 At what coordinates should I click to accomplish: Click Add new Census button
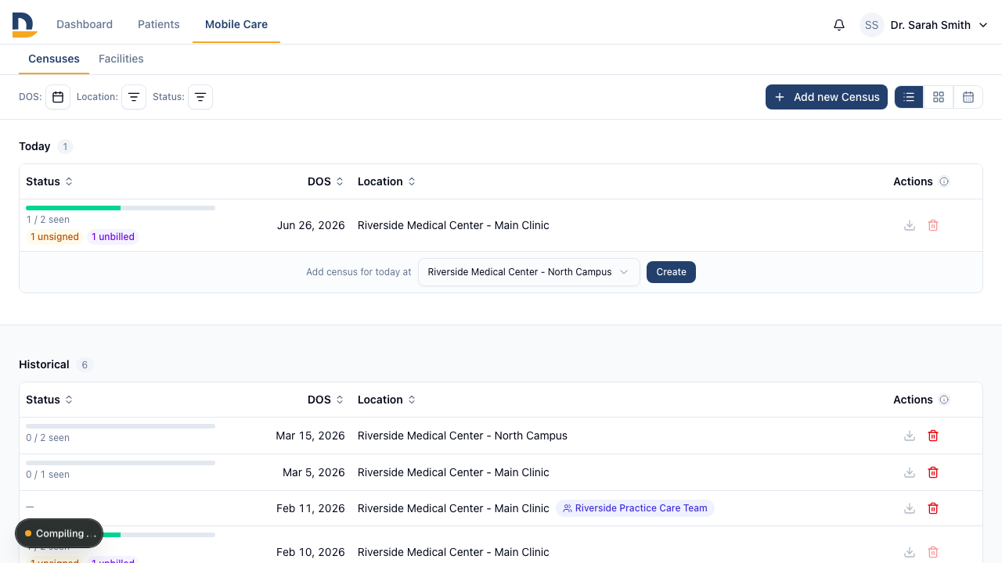tap(827, 97)
